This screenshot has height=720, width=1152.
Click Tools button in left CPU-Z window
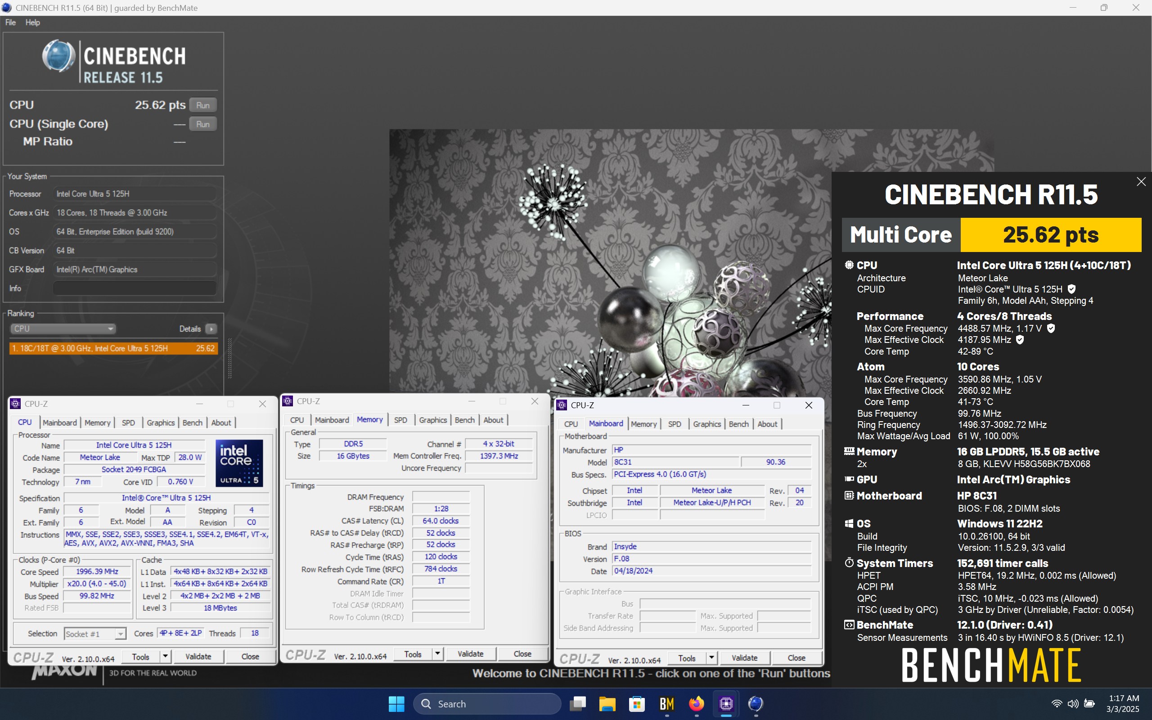[140, 657]
